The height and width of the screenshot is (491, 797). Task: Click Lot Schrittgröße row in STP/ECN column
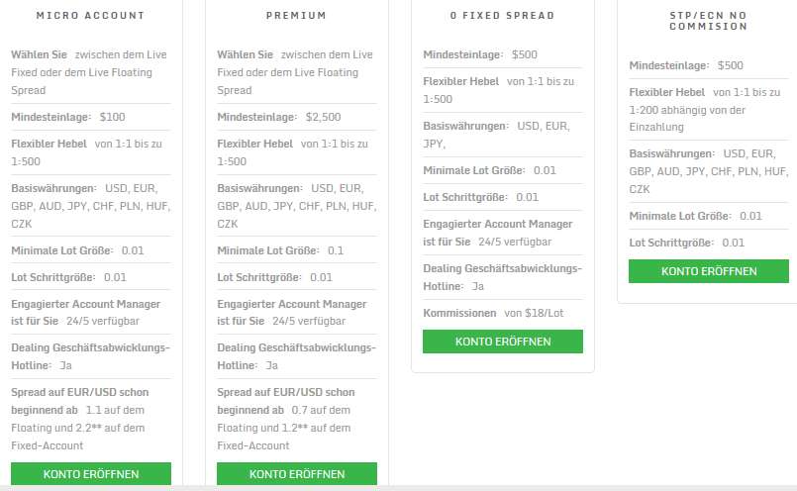point(709,243)
